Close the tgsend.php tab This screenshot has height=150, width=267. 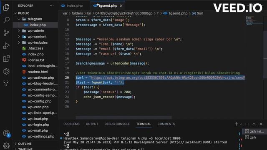121,5
